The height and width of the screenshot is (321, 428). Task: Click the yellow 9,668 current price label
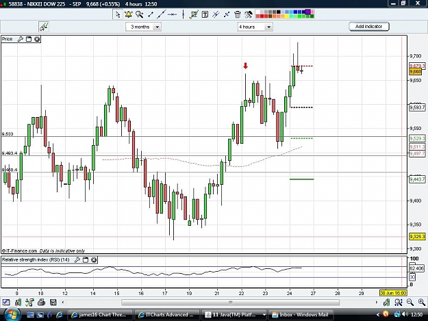tap(416, 72)
